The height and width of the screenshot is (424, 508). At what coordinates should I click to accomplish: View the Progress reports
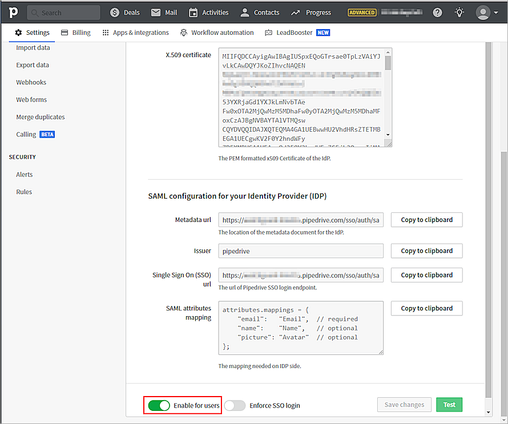(311, 13)
